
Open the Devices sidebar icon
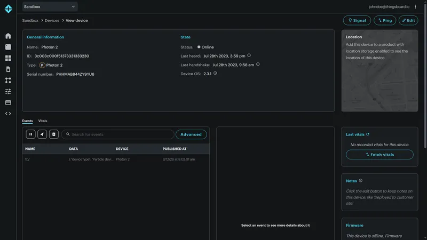tap(8, 47)
